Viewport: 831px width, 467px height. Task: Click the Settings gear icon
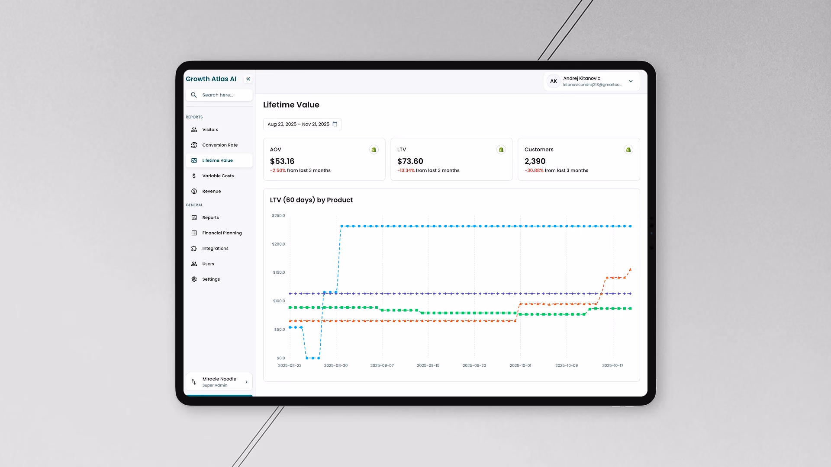[194, 279]
